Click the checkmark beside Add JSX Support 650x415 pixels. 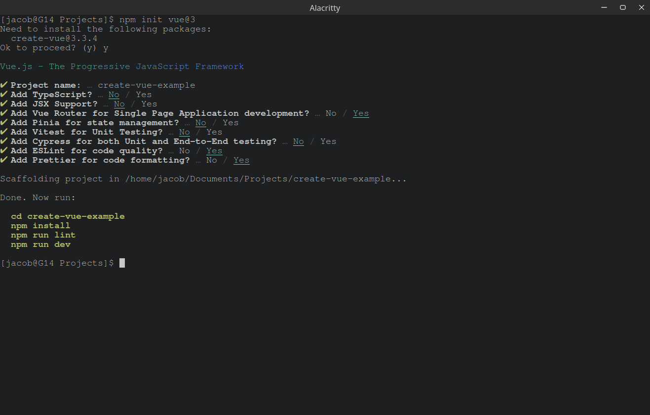[x=4, y=104]
